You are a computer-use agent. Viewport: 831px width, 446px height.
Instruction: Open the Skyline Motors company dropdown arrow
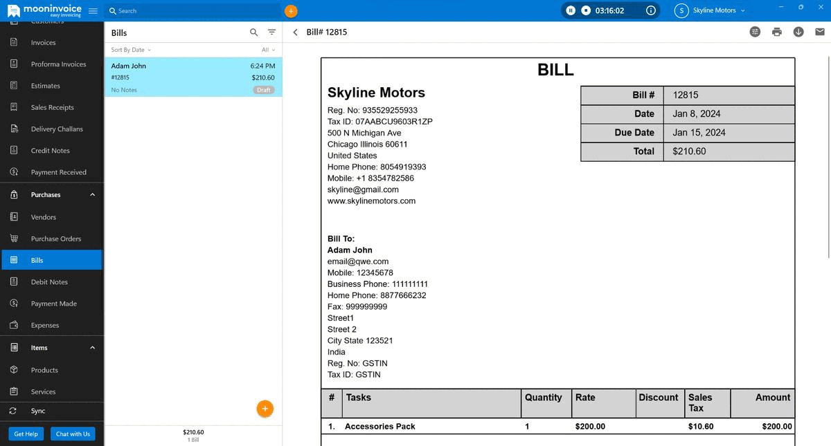tap(743, 11)
